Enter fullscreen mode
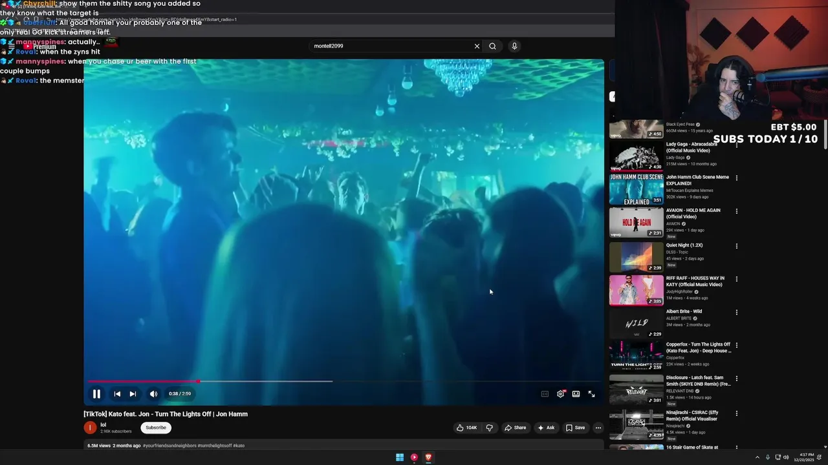 pyautogui.click(x=591, y=394)
